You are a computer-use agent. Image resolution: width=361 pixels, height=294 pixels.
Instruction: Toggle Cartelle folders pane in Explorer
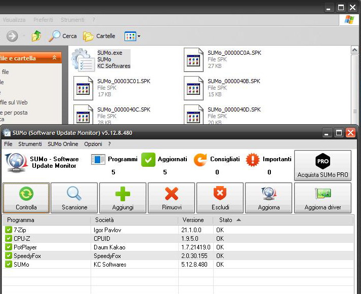tap(99, 36)
